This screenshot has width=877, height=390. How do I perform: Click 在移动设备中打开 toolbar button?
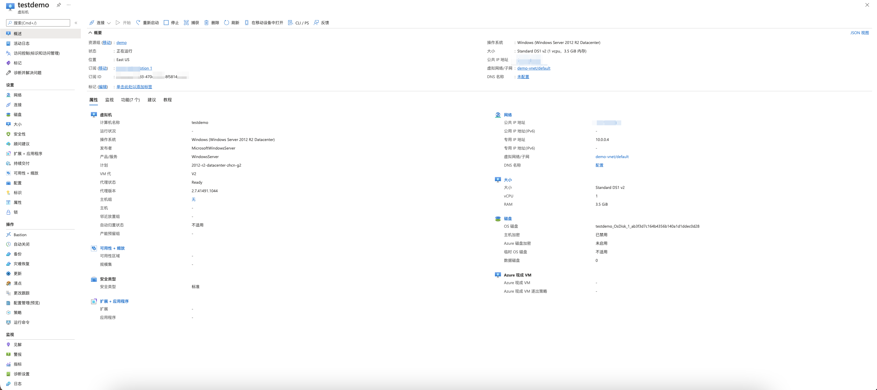(264, 23)
